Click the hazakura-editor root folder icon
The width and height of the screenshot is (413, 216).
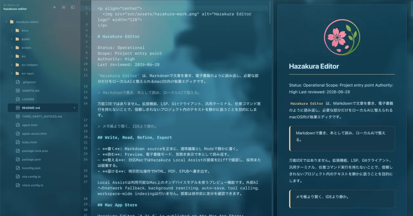coord(12,22)
